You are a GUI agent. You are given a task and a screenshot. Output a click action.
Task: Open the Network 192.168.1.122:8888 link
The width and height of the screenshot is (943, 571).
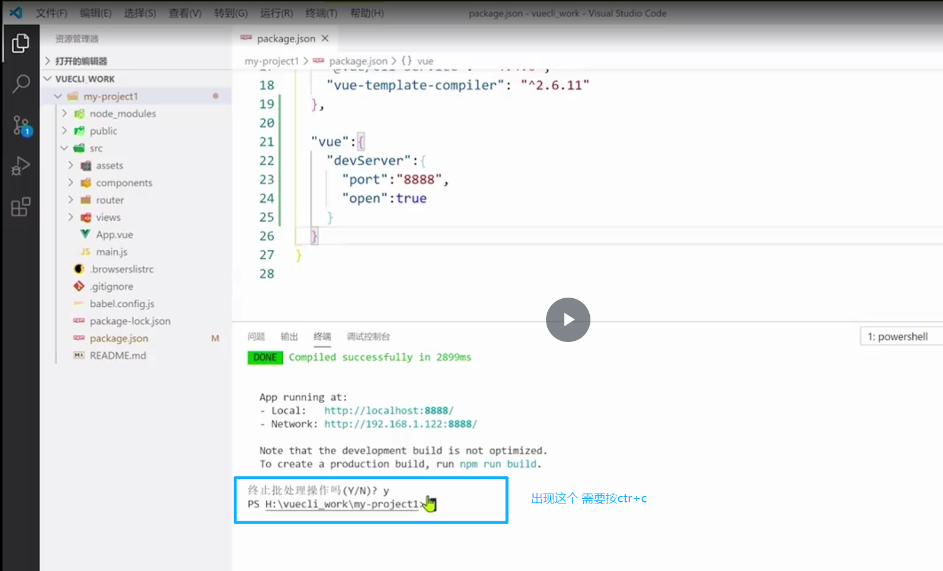click(x=401, y=424)
